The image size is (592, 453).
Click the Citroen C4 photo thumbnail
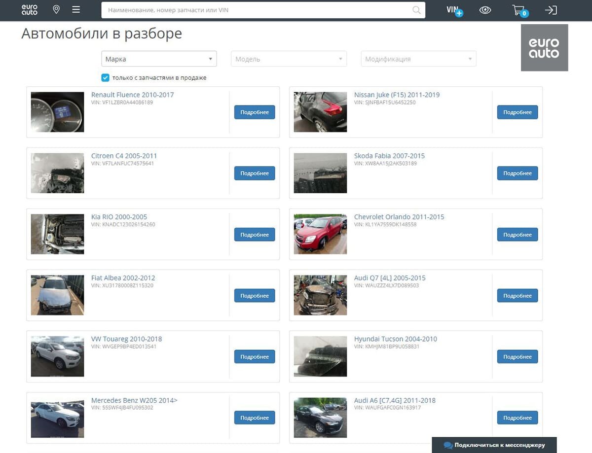(57, 173)
